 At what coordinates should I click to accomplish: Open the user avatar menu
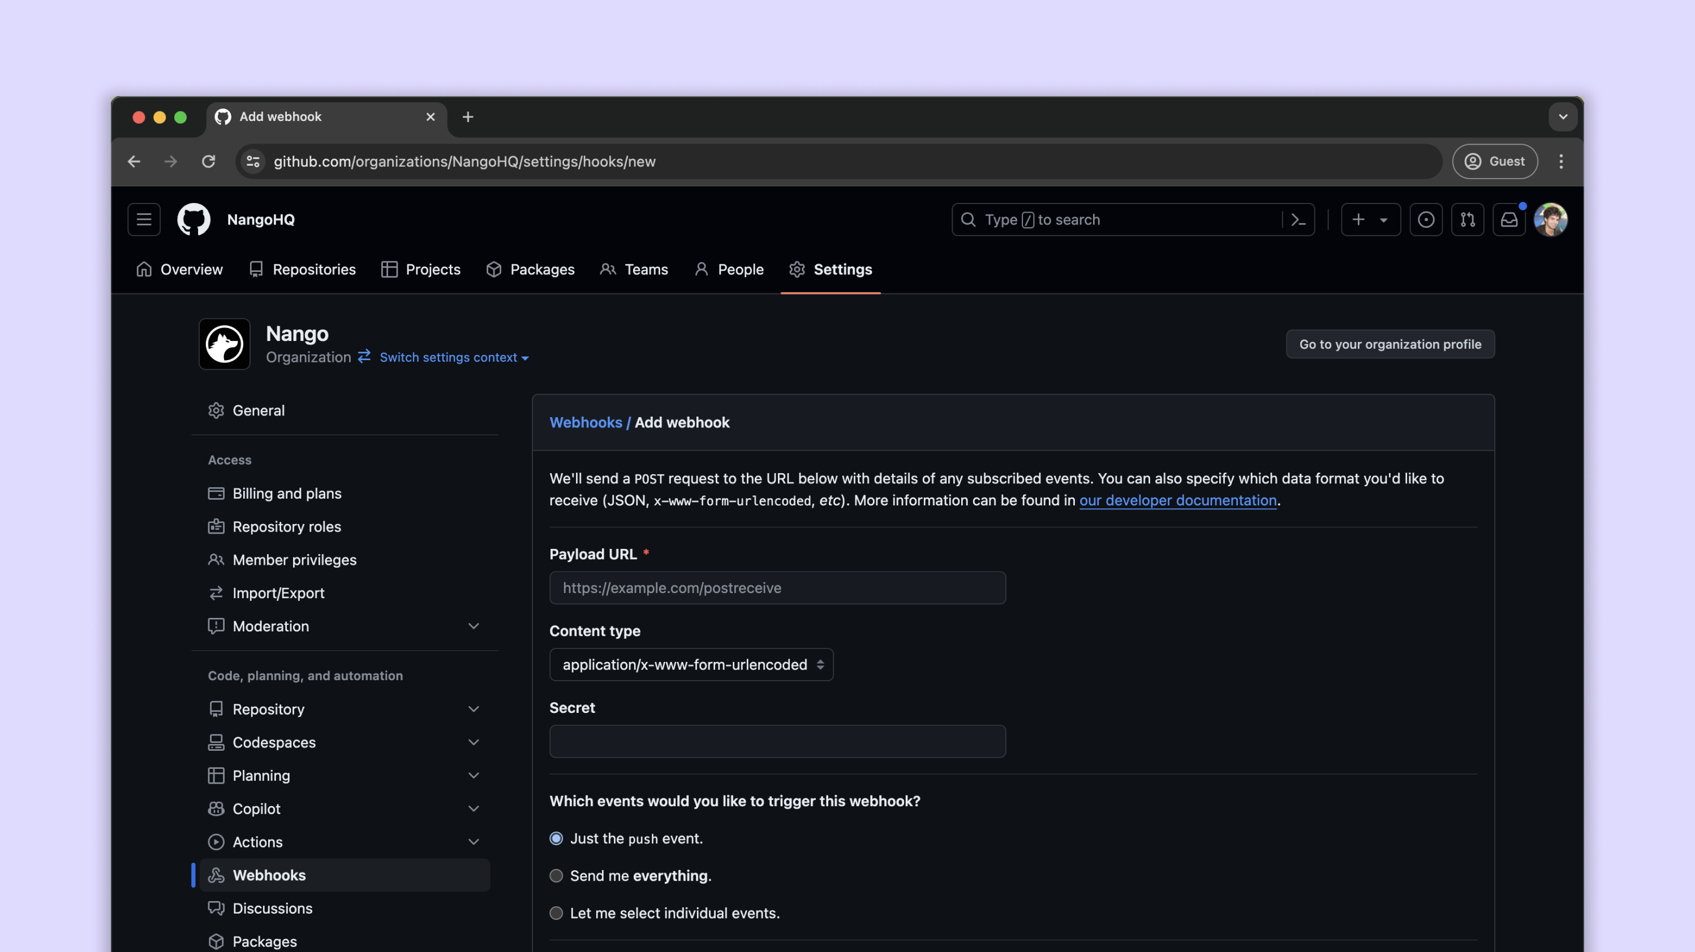coord(1550,219)
